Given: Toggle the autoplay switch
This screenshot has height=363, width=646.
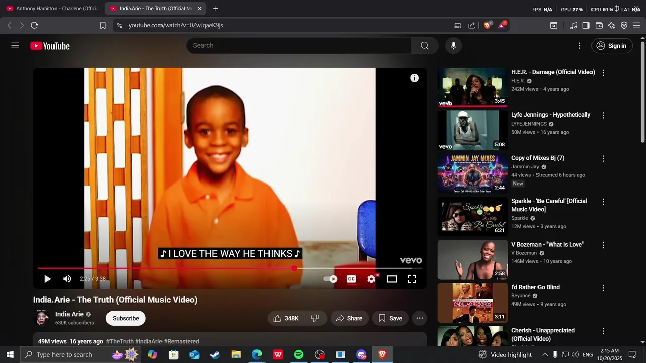Looking at the screenshot, I should [x=330, y=279].
